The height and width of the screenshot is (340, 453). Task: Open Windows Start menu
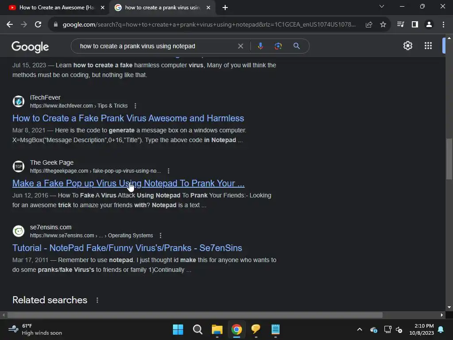coord(178,329)
